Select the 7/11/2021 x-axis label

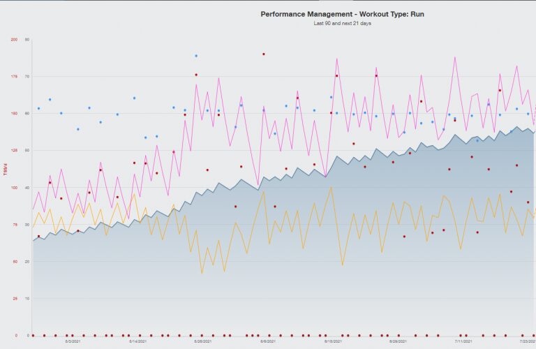(x=463, y=341)
